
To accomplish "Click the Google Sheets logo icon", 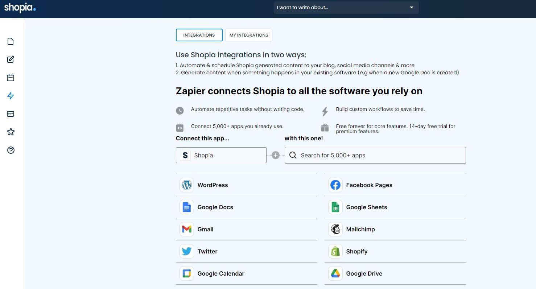I will (x=335, y=207).
